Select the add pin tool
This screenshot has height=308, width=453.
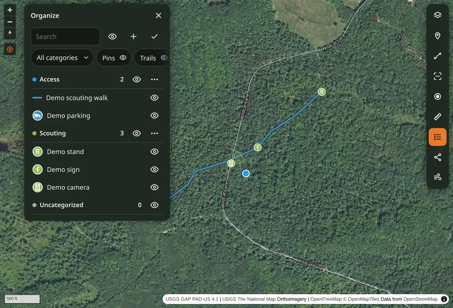coord(437,36)
